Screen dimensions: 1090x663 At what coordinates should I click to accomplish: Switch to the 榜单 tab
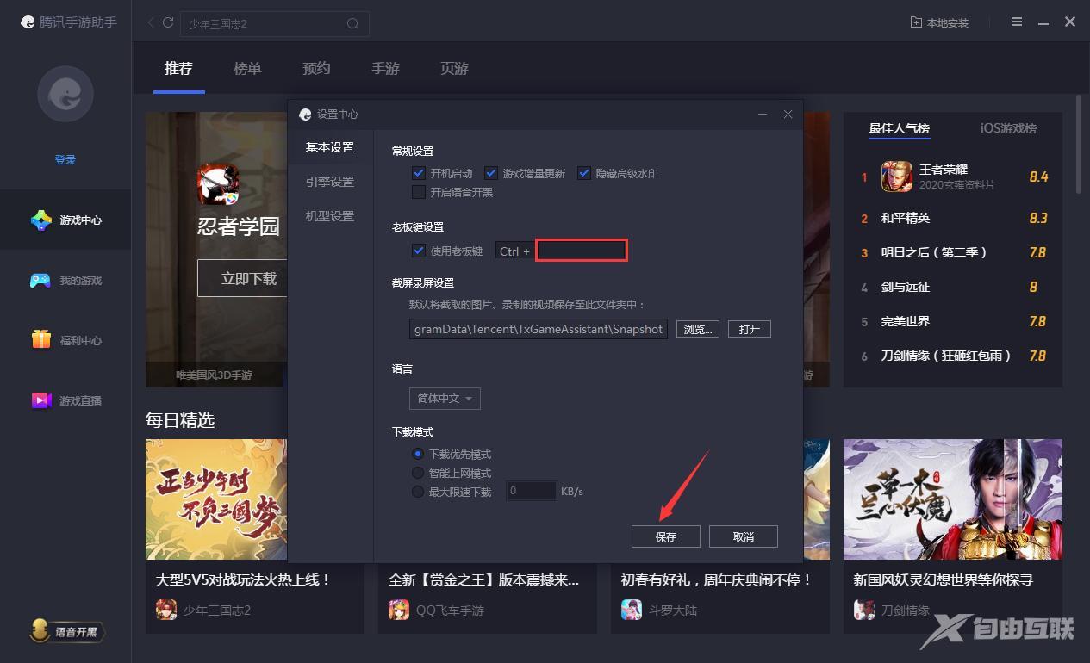coord(247,69)
